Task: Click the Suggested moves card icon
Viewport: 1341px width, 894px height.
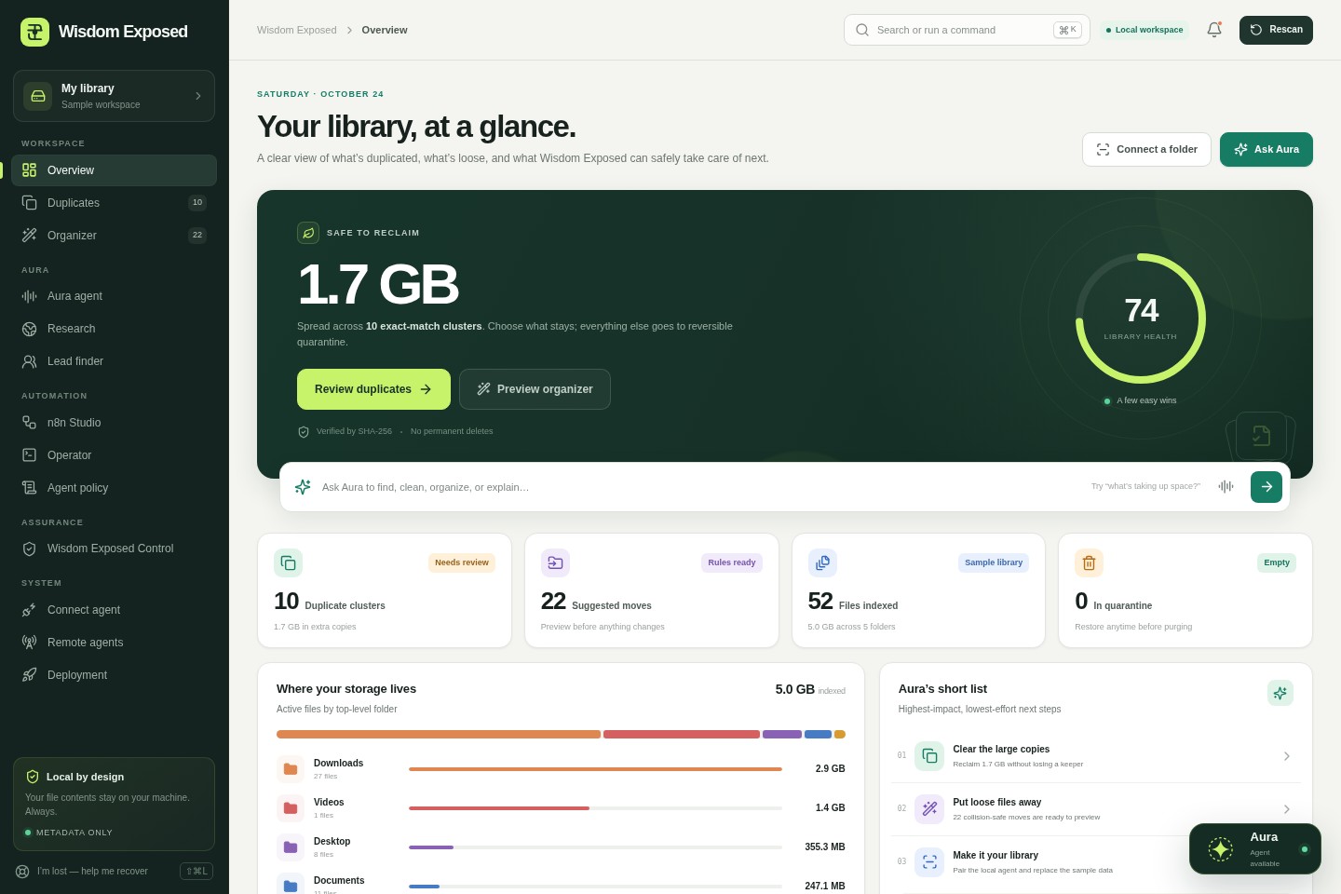Action: [555, 562]
